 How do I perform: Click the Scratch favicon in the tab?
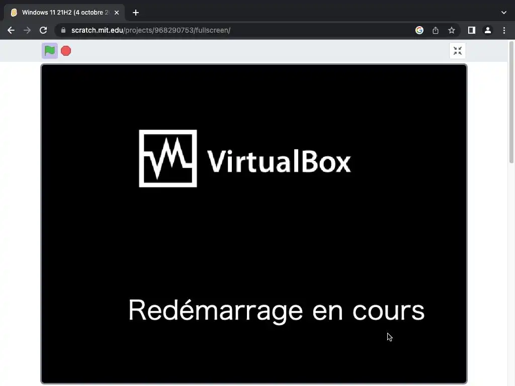14,13
